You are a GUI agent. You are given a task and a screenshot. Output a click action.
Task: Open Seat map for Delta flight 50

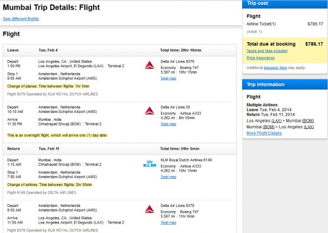(168, 124)
